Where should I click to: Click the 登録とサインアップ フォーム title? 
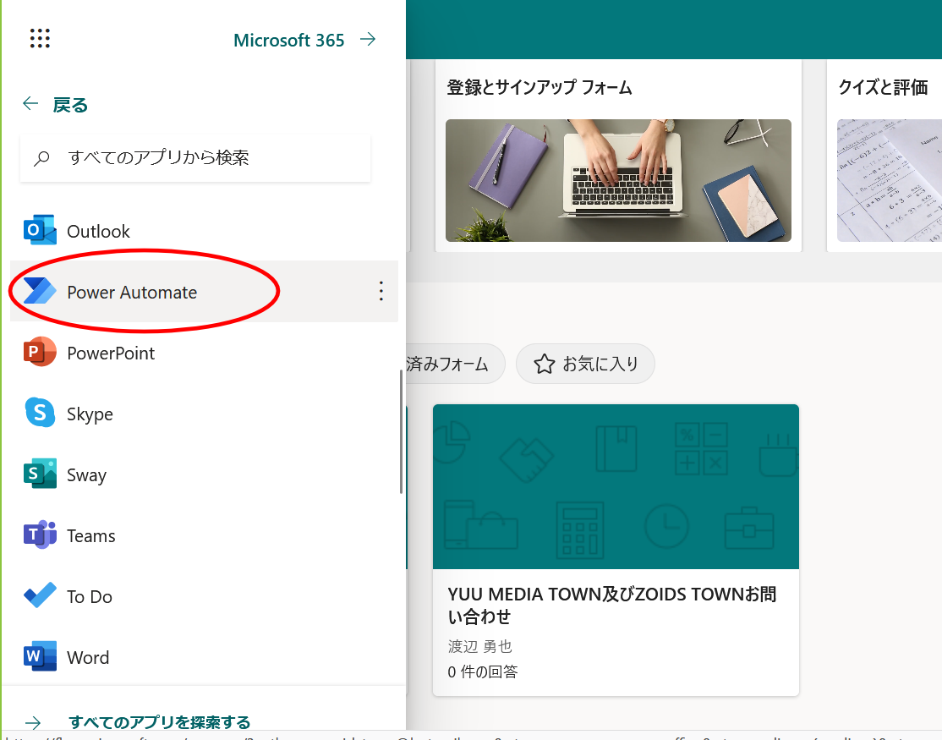pos(539,88)
